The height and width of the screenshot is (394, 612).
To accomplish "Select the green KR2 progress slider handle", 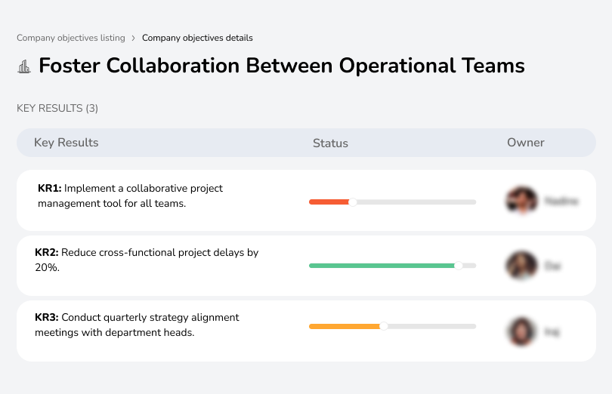I will pos(458,266).
